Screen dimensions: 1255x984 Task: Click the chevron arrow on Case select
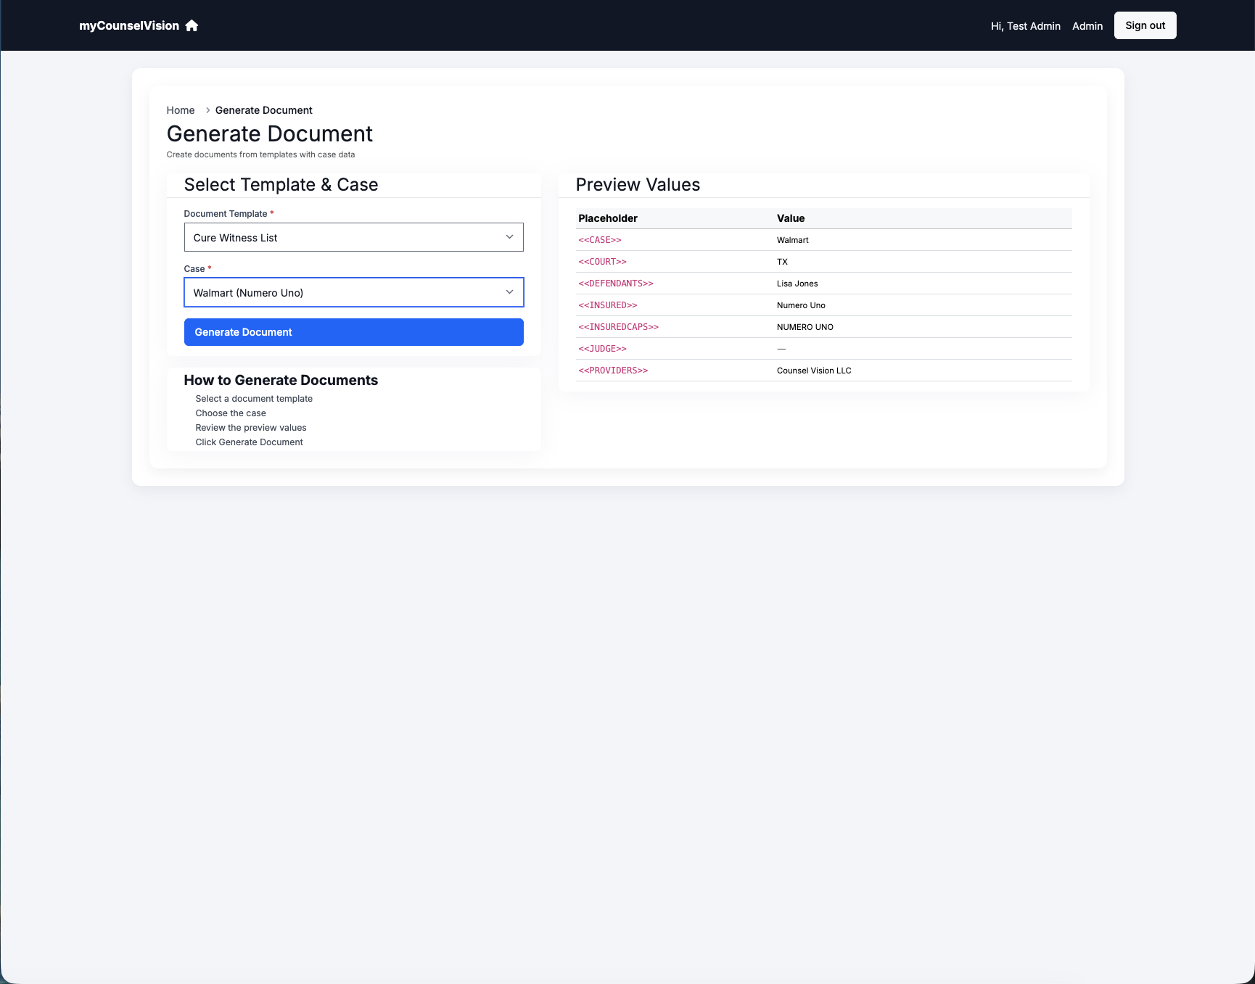click(x=509, y=292)
